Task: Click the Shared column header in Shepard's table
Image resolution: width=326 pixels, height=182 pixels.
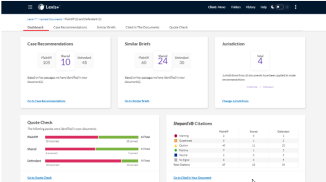Action: (253, 131)
